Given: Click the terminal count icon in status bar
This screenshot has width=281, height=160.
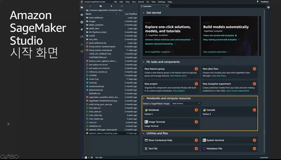Looking at the screenshot, I should click(x=86, y=158).
